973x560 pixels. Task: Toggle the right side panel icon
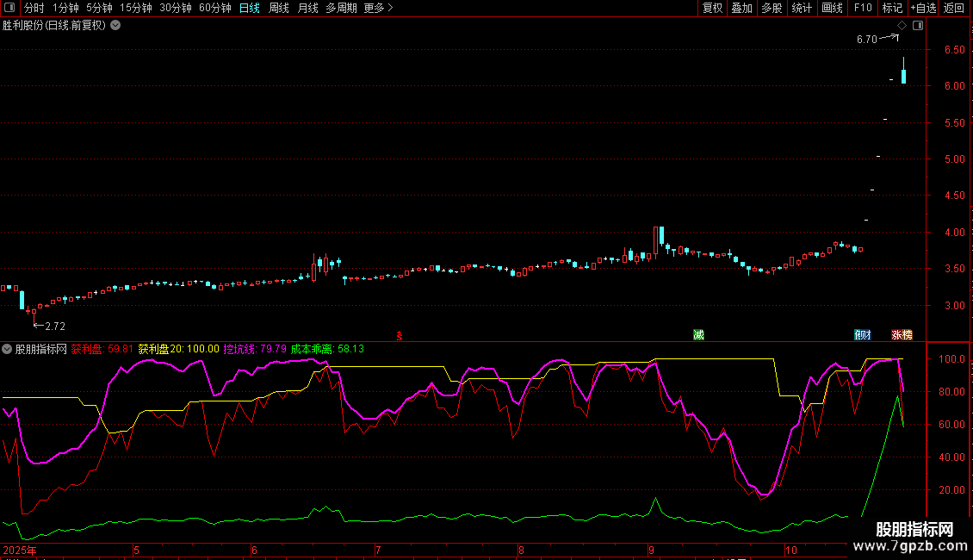pyautogui.click(x=918, y=25)
